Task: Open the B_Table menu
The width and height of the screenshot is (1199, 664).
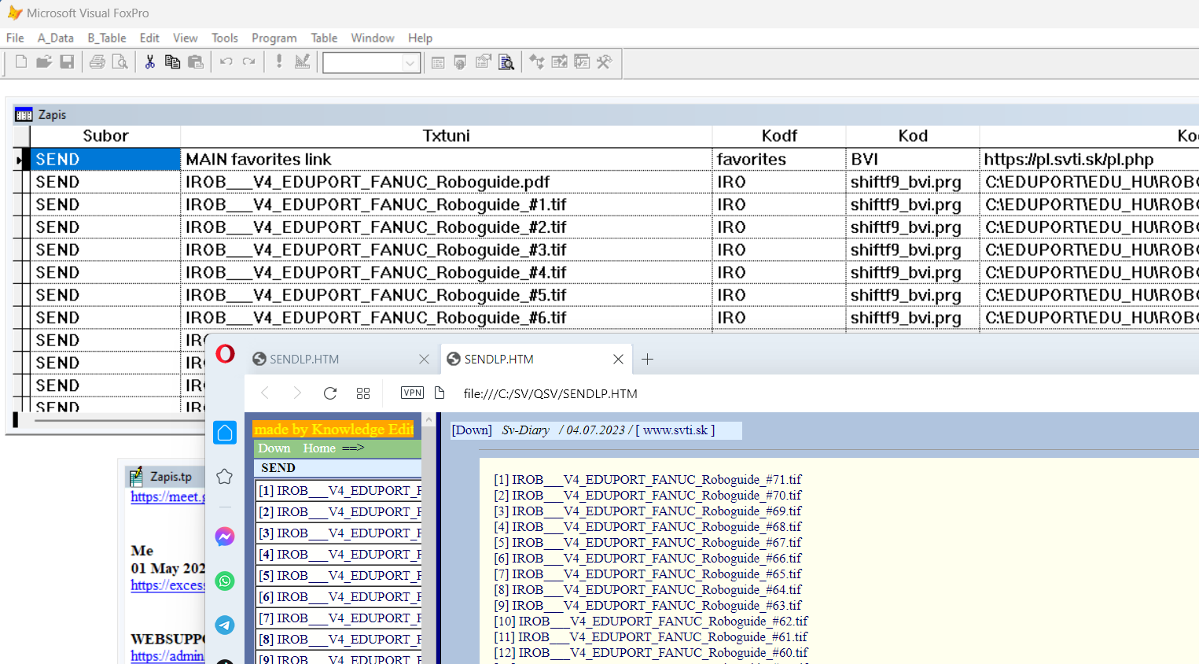Action: tap(107, 38)
